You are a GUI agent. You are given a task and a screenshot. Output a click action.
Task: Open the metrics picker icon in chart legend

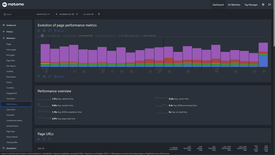pos(42,36)
